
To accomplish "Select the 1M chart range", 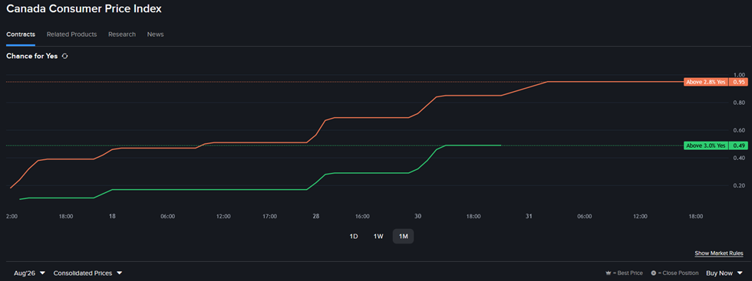I will point(404,236).
